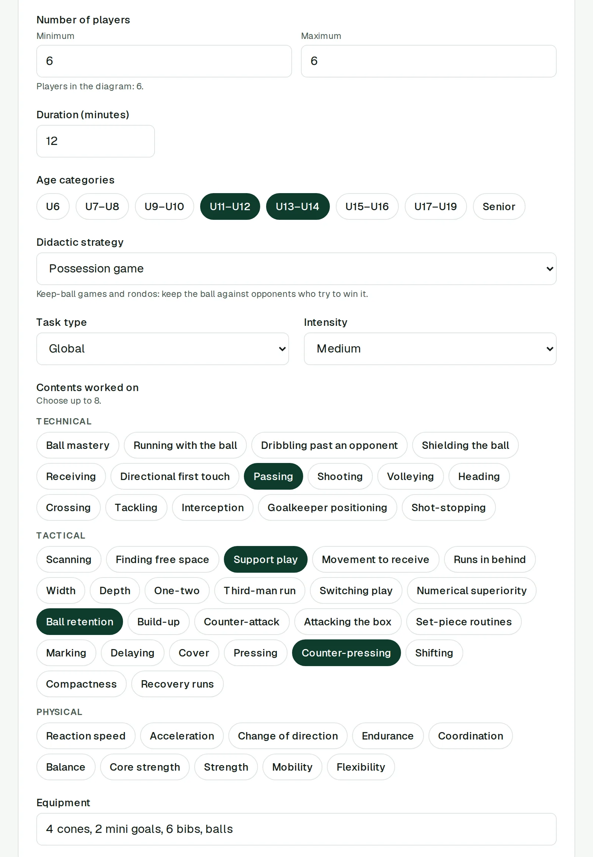
Task: Select Dribbling past an opponent chip
Action: tap(329, 445)
